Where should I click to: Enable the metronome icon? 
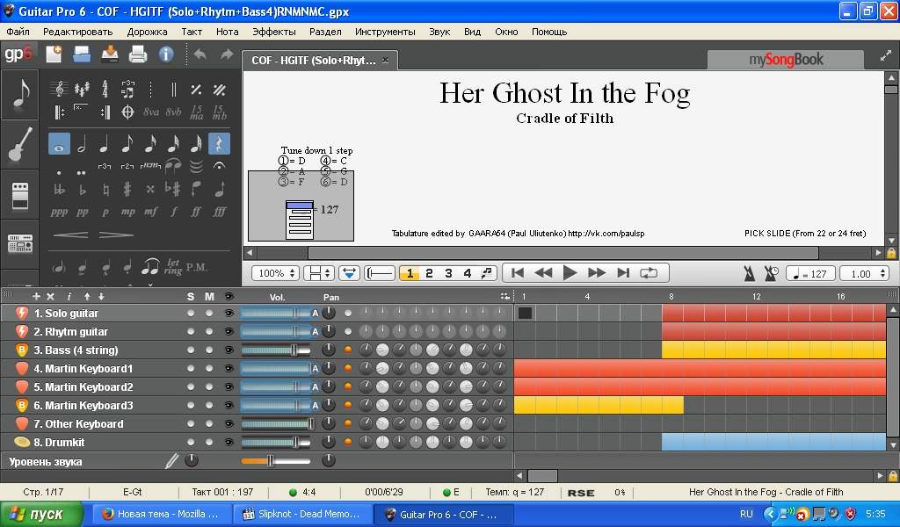coord(749,273)
